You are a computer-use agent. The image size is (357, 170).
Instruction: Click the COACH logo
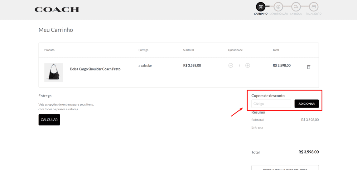(x=57, y=10)
